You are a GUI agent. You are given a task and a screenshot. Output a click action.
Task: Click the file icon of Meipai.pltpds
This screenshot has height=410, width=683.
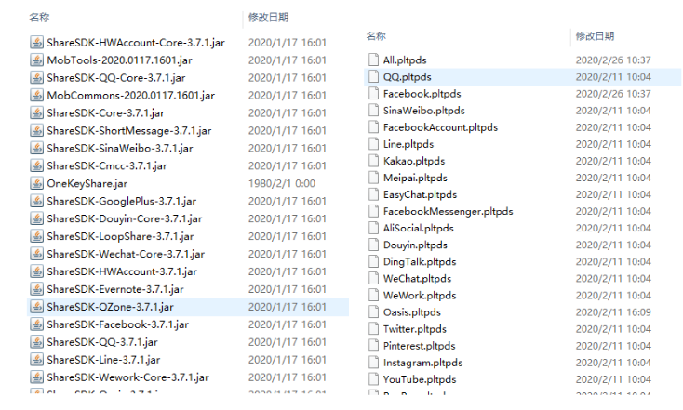373,178
